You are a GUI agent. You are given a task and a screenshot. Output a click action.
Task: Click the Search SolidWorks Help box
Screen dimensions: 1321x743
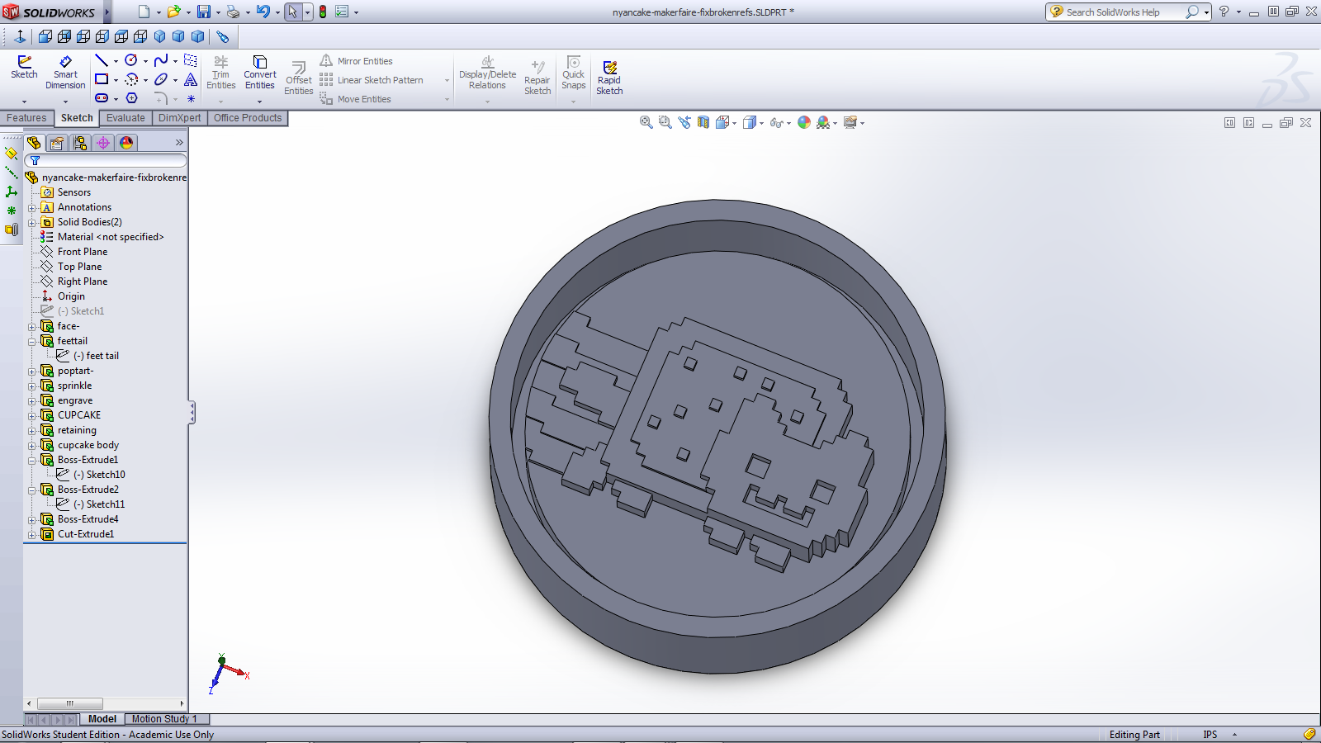click(x=1123, y=12)
